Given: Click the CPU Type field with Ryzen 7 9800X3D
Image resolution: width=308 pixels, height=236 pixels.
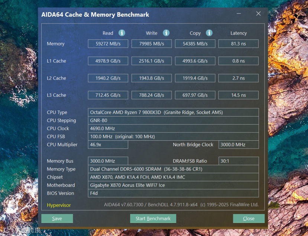Looking at the screenshot, I should (x=173, y=112).
